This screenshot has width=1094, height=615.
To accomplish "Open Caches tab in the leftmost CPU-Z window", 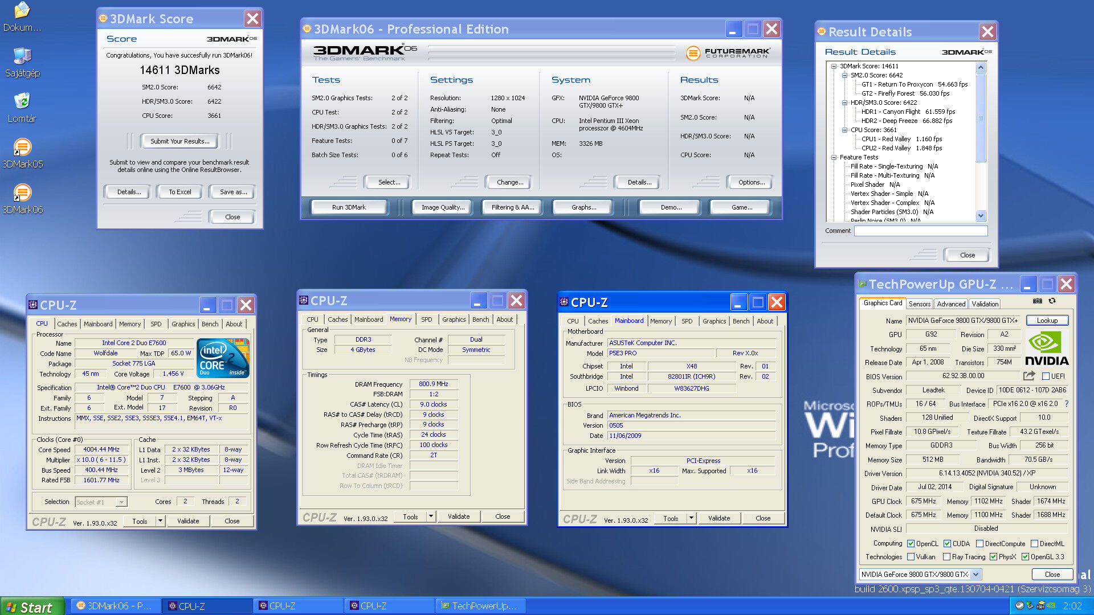I will 67,324.
